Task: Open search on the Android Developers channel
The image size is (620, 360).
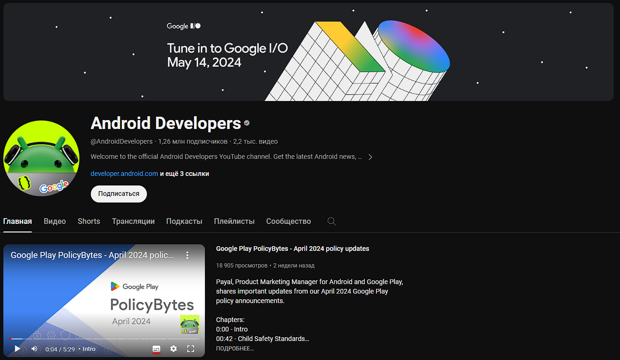Action: tap(331, 221)
